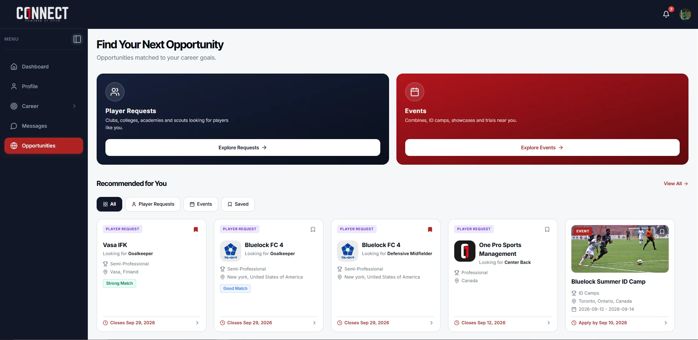Click the Bluelock FC 4 Defensive Midfielder club logo
698x340 pixels.
coord(348,251)
